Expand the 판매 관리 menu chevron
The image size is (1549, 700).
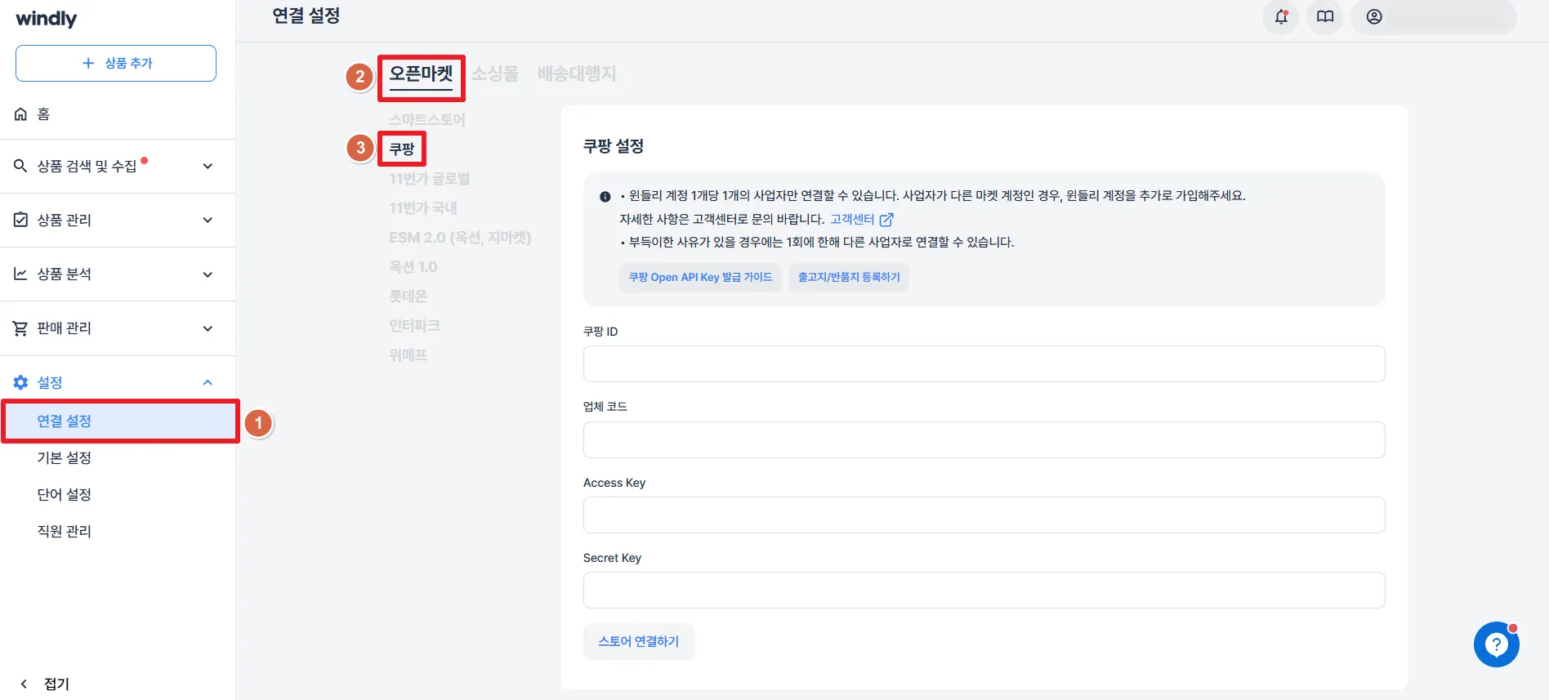pos(208,328)
